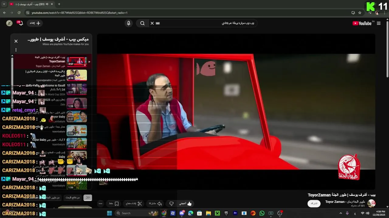The image size is (389, 218).
Task: Open Adobe Premiere Pro from the taskbar
Action: (235, 213)
